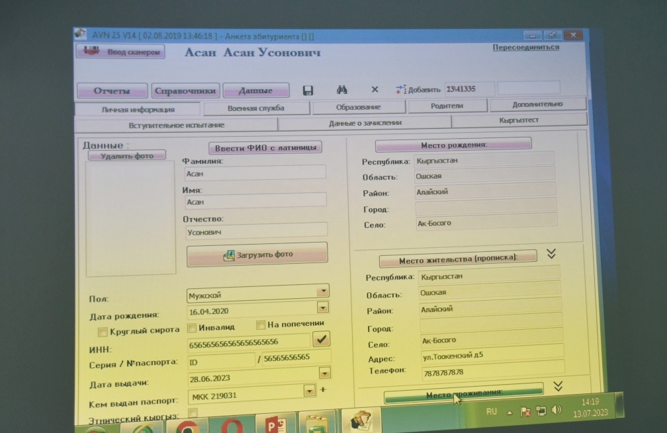Select the Дополнительно tab
The width and height of the screenshot is (667, 433).
tap(538, 104)
